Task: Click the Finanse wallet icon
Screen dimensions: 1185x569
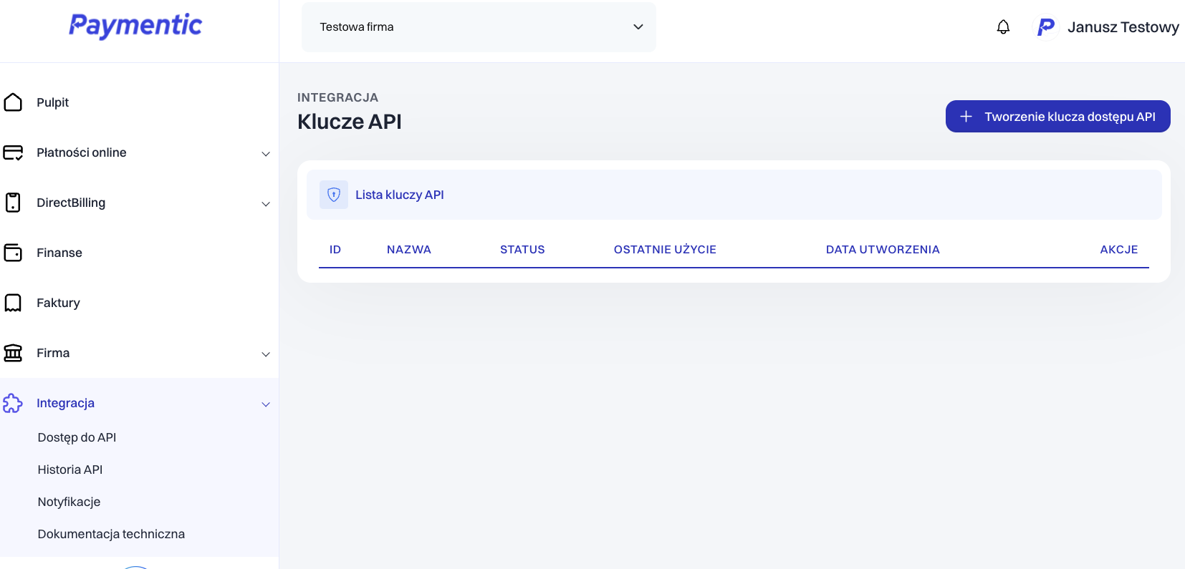Action: pos(13,253)
